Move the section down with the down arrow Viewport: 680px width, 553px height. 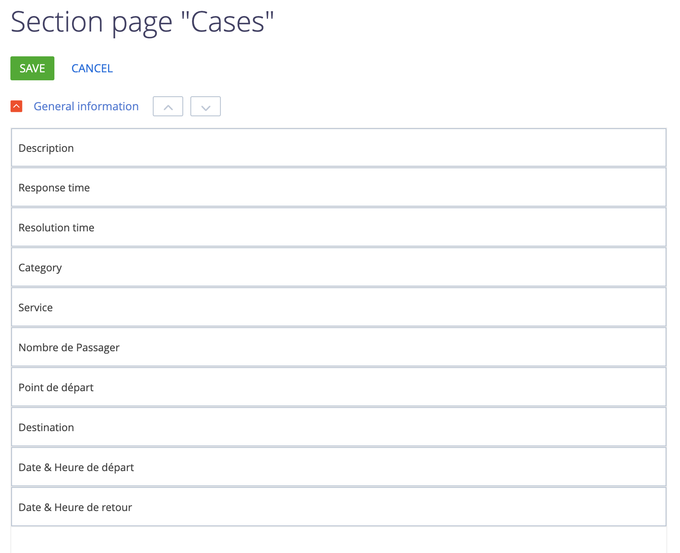coord(206,106)
